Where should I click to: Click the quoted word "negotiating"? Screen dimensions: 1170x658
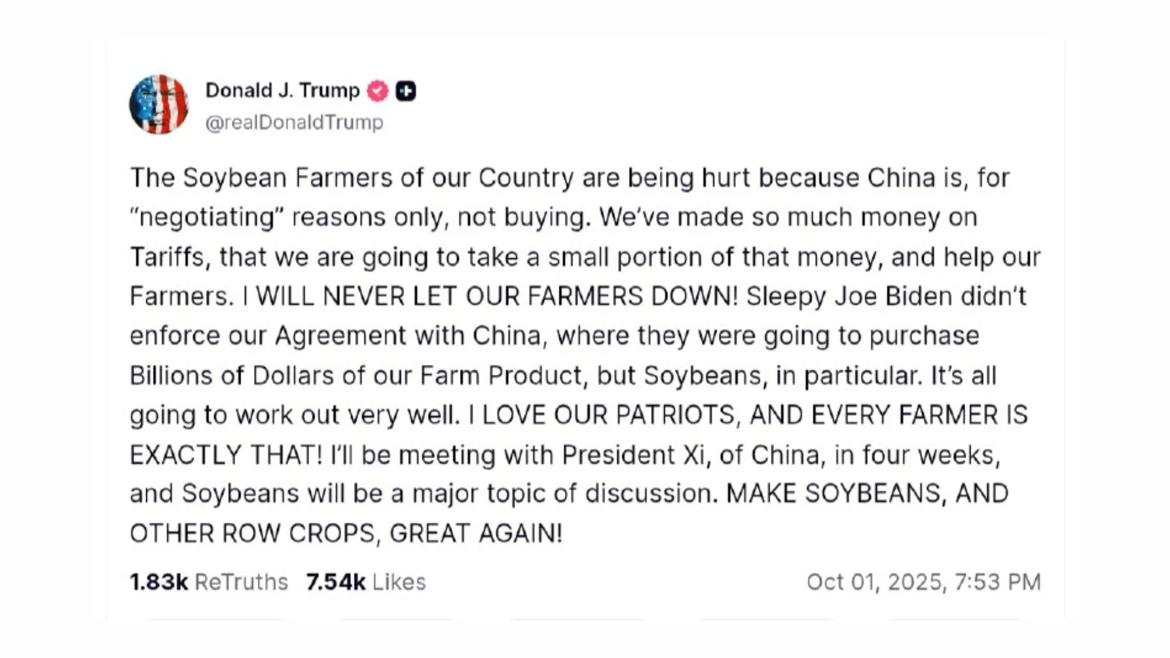tap(207, 218)
